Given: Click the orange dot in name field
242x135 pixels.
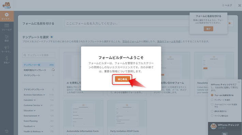Looking at the screenshot, I should point(229,23).
